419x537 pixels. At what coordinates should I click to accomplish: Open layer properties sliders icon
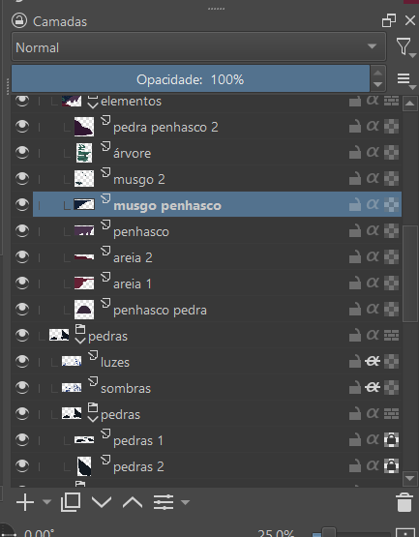pos(164,502)
